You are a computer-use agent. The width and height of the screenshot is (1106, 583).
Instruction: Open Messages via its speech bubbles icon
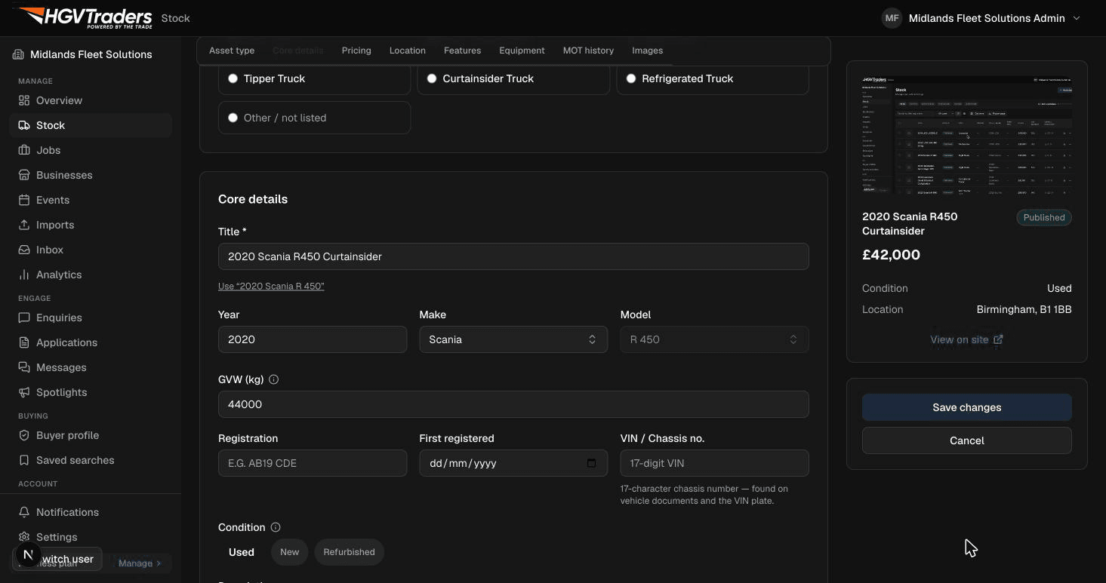24,367
